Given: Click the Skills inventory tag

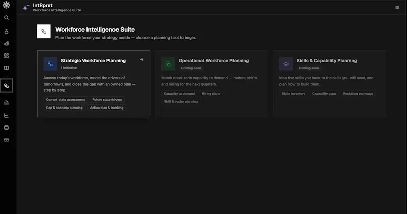Looking at the screenshot, I should [294, 94].
